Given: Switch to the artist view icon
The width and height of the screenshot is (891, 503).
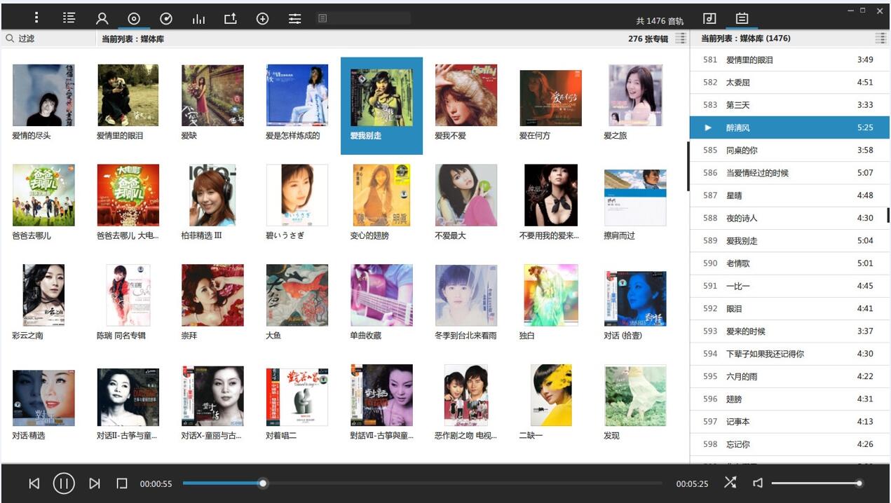Looking at the screenshot, I should coord(102,19).
